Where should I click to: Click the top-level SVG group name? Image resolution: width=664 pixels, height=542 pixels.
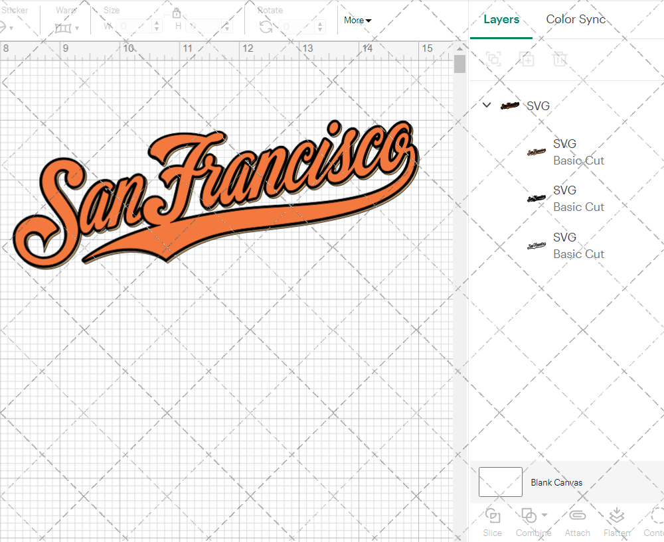pos(538,105)
